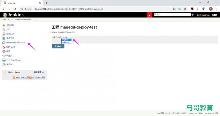Click Jenkins breadcrumb link

(x=6, y=19)
